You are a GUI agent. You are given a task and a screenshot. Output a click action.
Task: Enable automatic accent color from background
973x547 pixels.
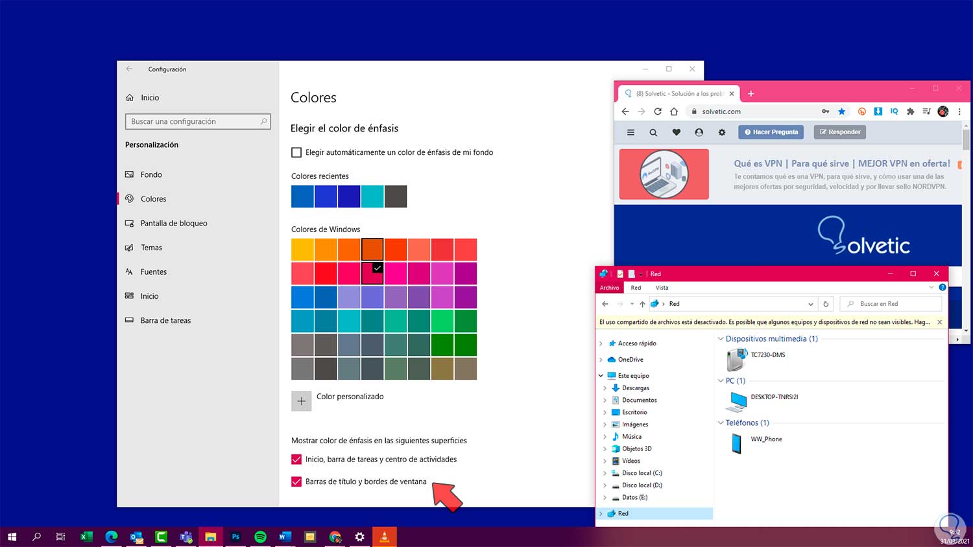(x=296, y=152)
